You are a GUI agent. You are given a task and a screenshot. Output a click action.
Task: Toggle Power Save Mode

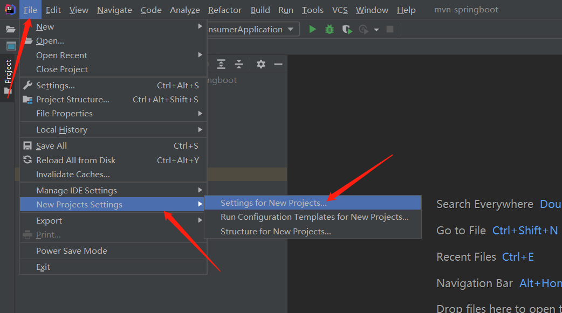(x=113, y=251)
